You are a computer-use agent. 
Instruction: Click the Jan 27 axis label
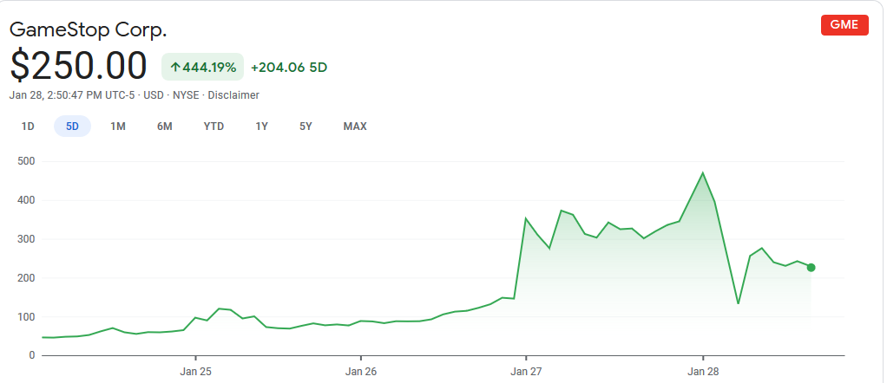pyautogui.click(x=526, y=371)
